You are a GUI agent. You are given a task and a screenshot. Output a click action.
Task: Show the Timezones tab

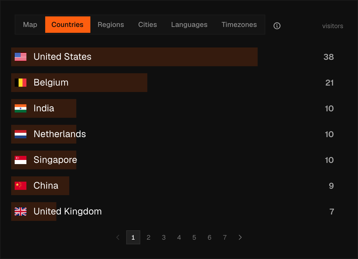pyautogui.click(x=239, y=25)
